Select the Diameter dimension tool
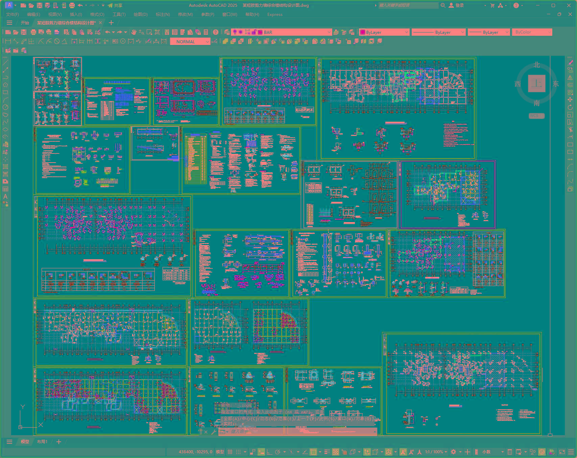This screenshot has height=458, width=577. 57,41
